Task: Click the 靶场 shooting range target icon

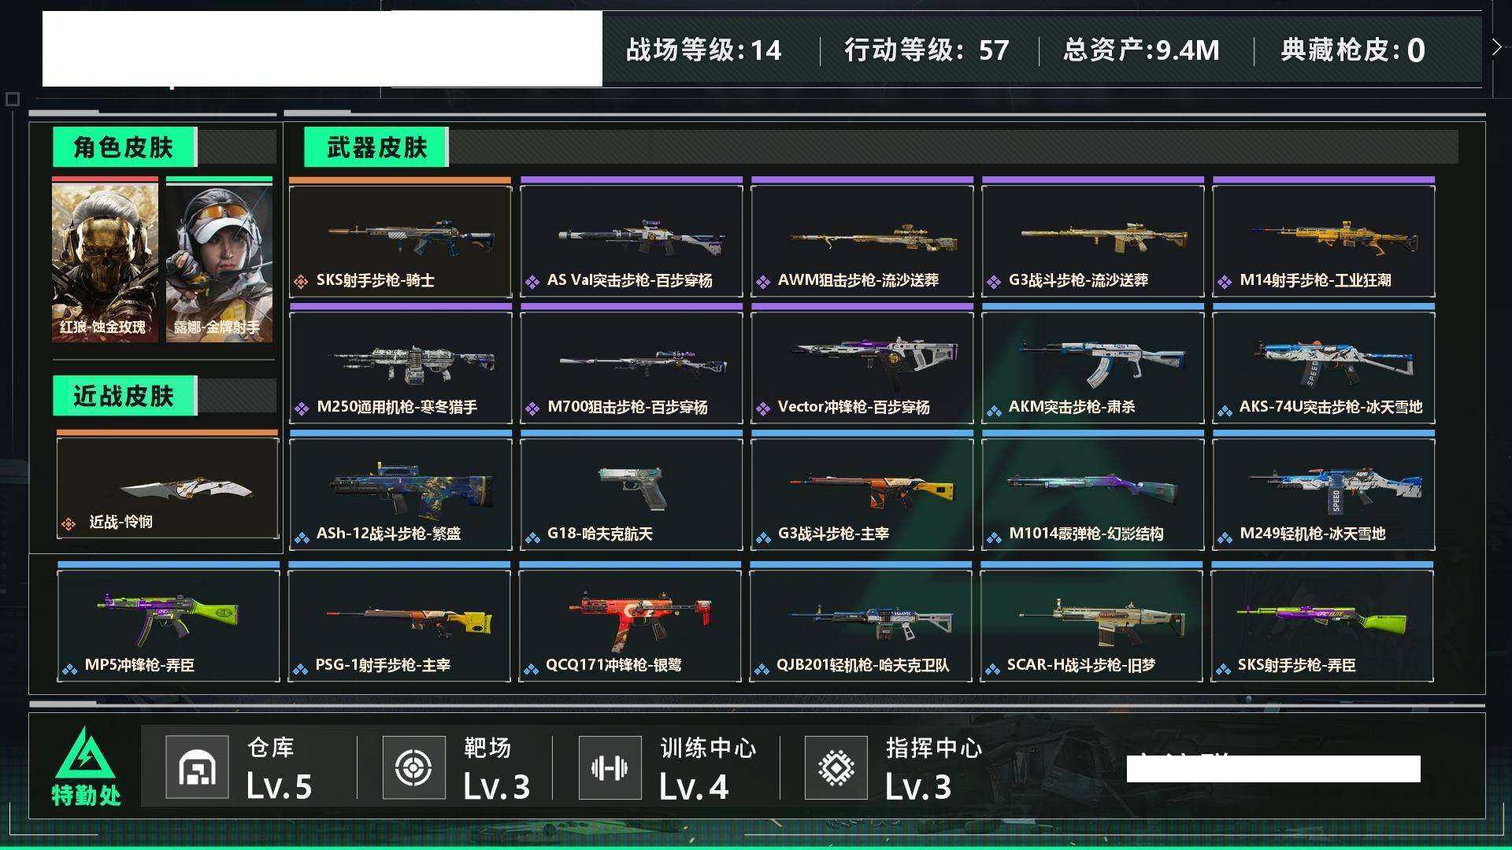Action: (x=413, y=767)
